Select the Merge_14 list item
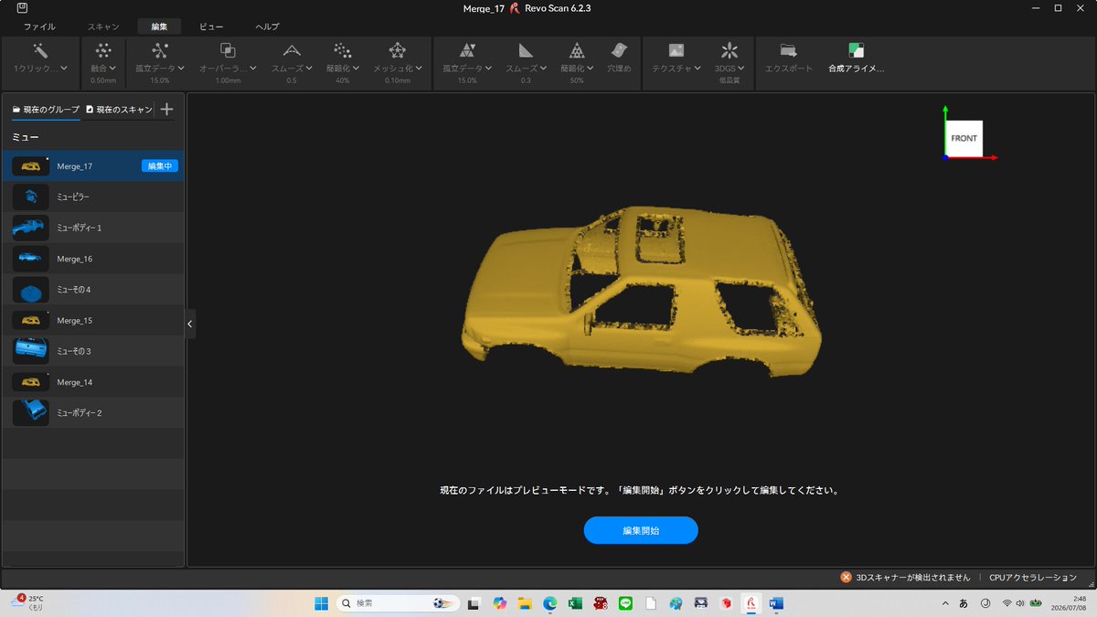The width and height of the screenshot is (1097, 617). pos(93,382)
